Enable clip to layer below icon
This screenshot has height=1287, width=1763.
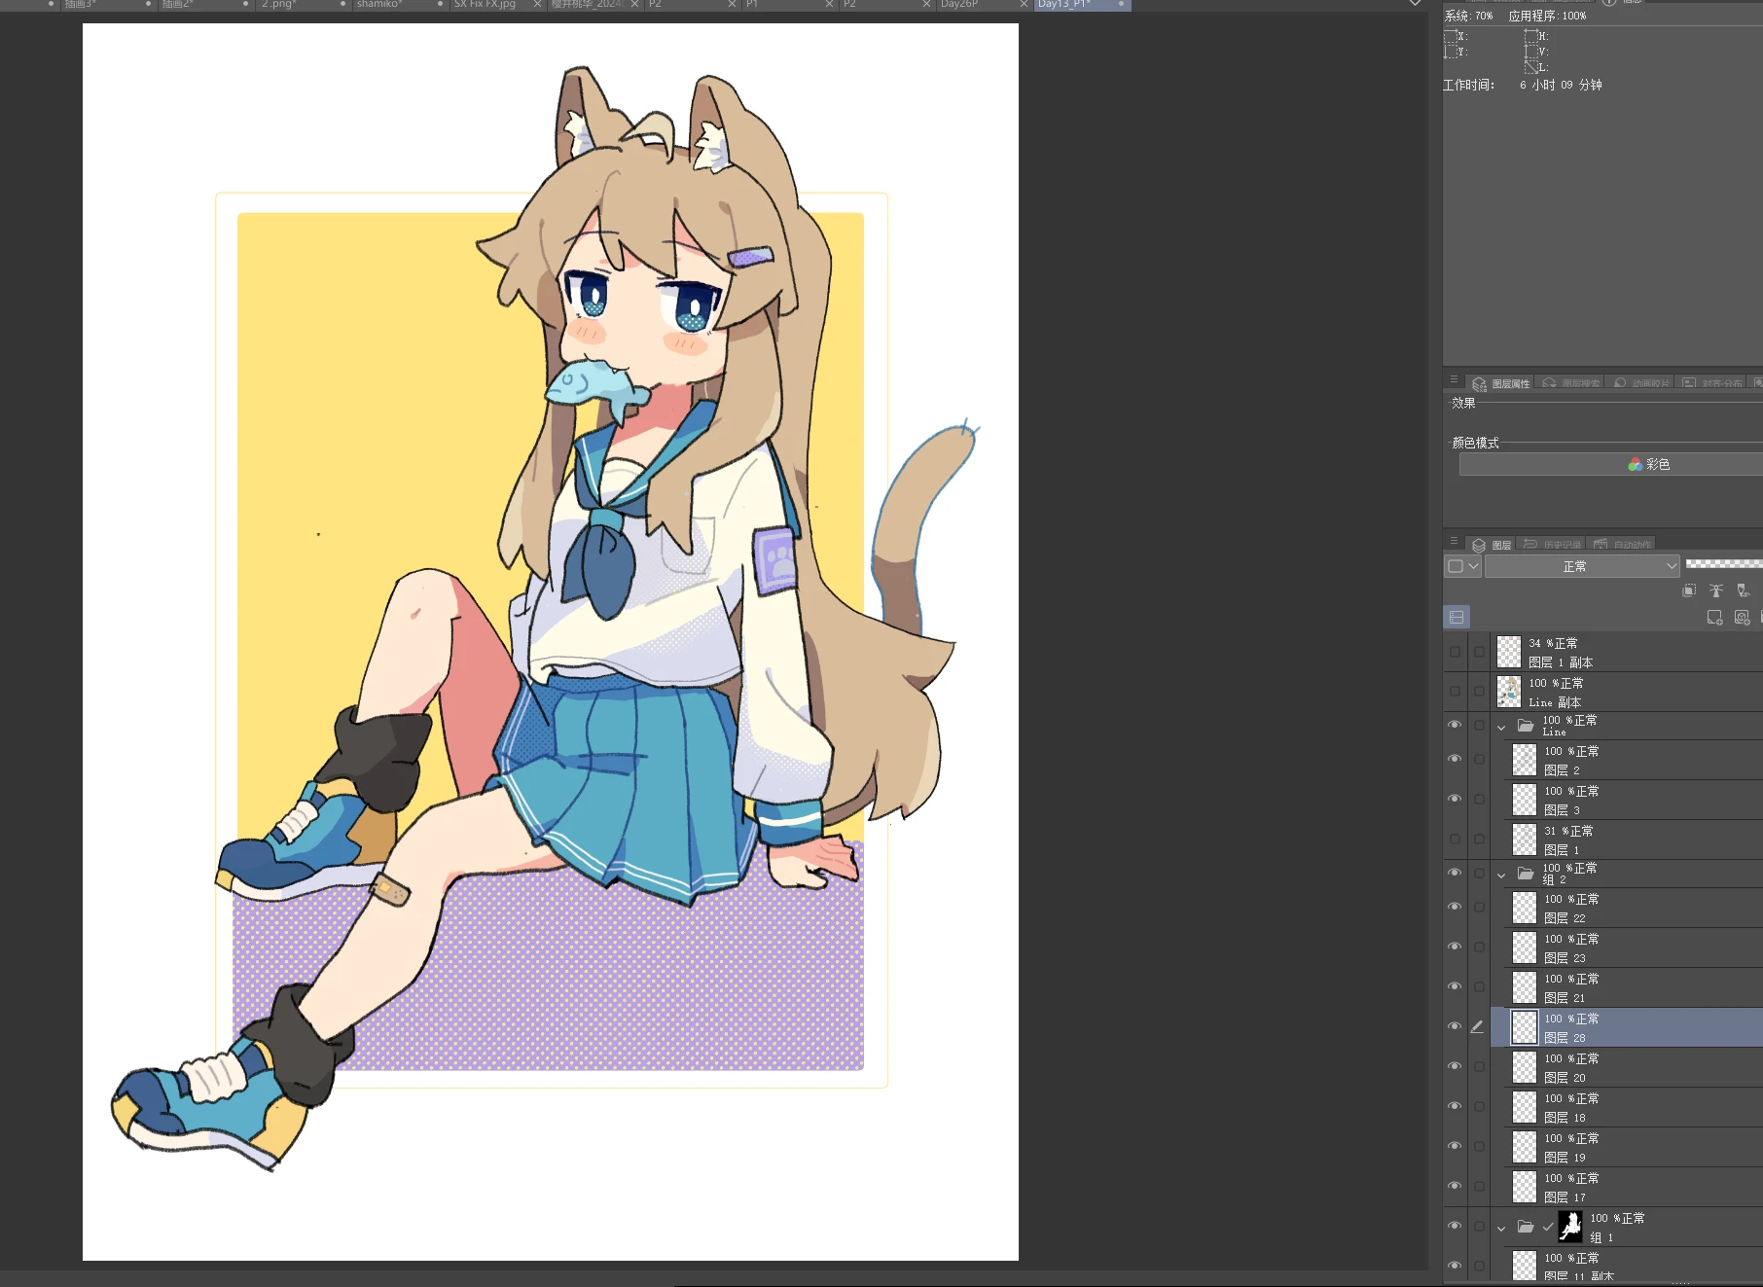1689,590
